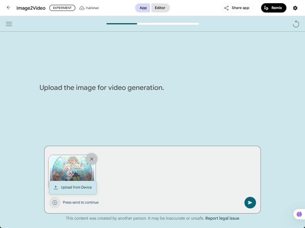Click the EXPERIMENT badge
The width and height of the screenshot is (305, 228).
point(62,8)
